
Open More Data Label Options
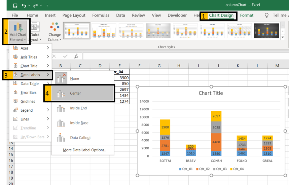84,150
